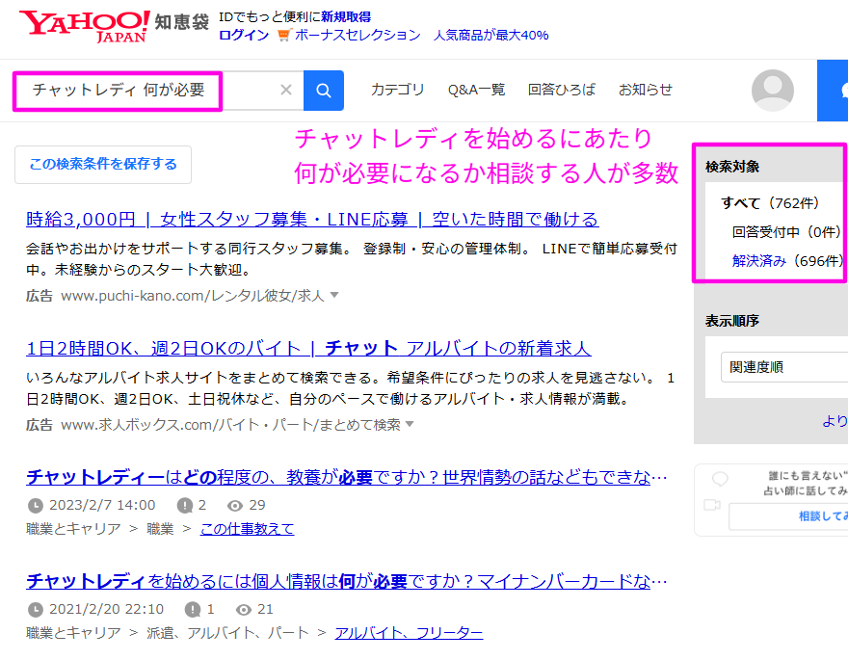The width and height of the screenshot is (848, 660).
Task: Click the blue post-question button at top right
Action: click(x=833, y=91)
